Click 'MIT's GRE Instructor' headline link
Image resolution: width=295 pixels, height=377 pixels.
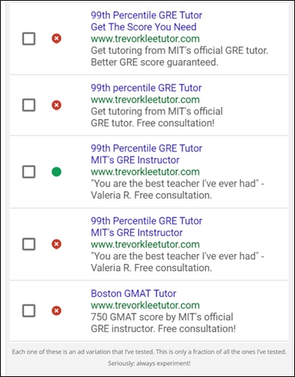point(135,160)
